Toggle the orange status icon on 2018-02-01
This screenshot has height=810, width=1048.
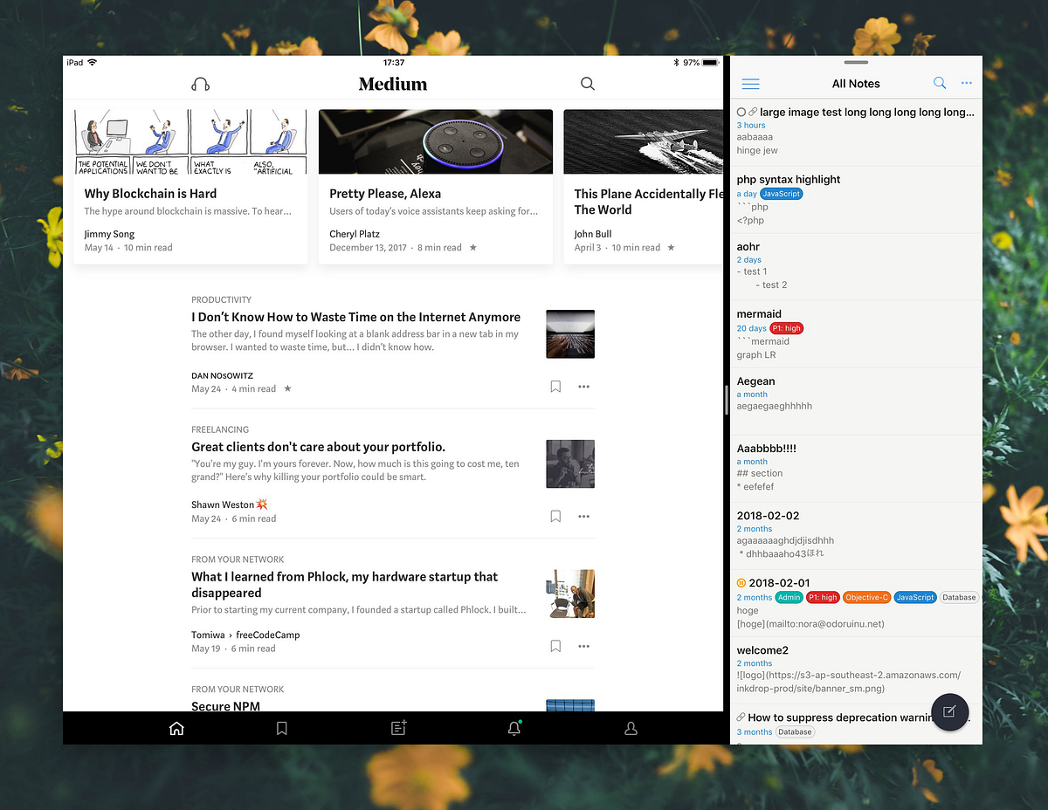pyautogui.click(x=741, y=582)
